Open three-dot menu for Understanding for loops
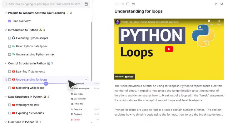This screenshot has height=123, width=228. point(86,79)
